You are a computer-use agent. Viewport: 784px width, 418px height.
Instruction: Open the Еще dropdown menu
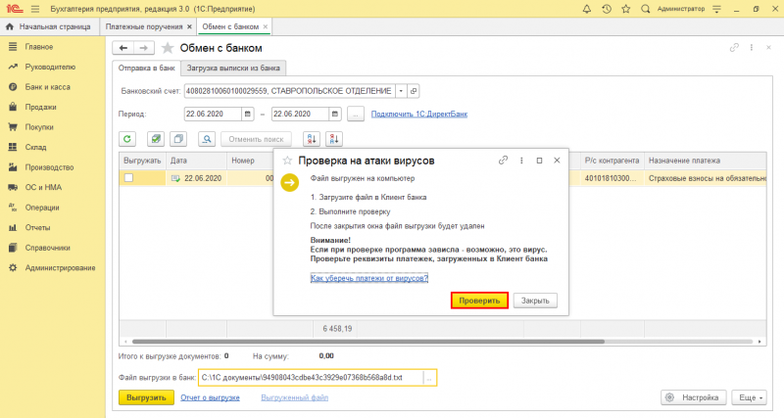[x=749, y=397]
